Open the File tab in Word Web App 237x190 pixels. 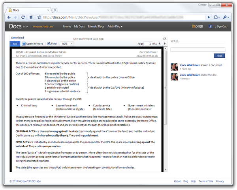coord(15,44)
